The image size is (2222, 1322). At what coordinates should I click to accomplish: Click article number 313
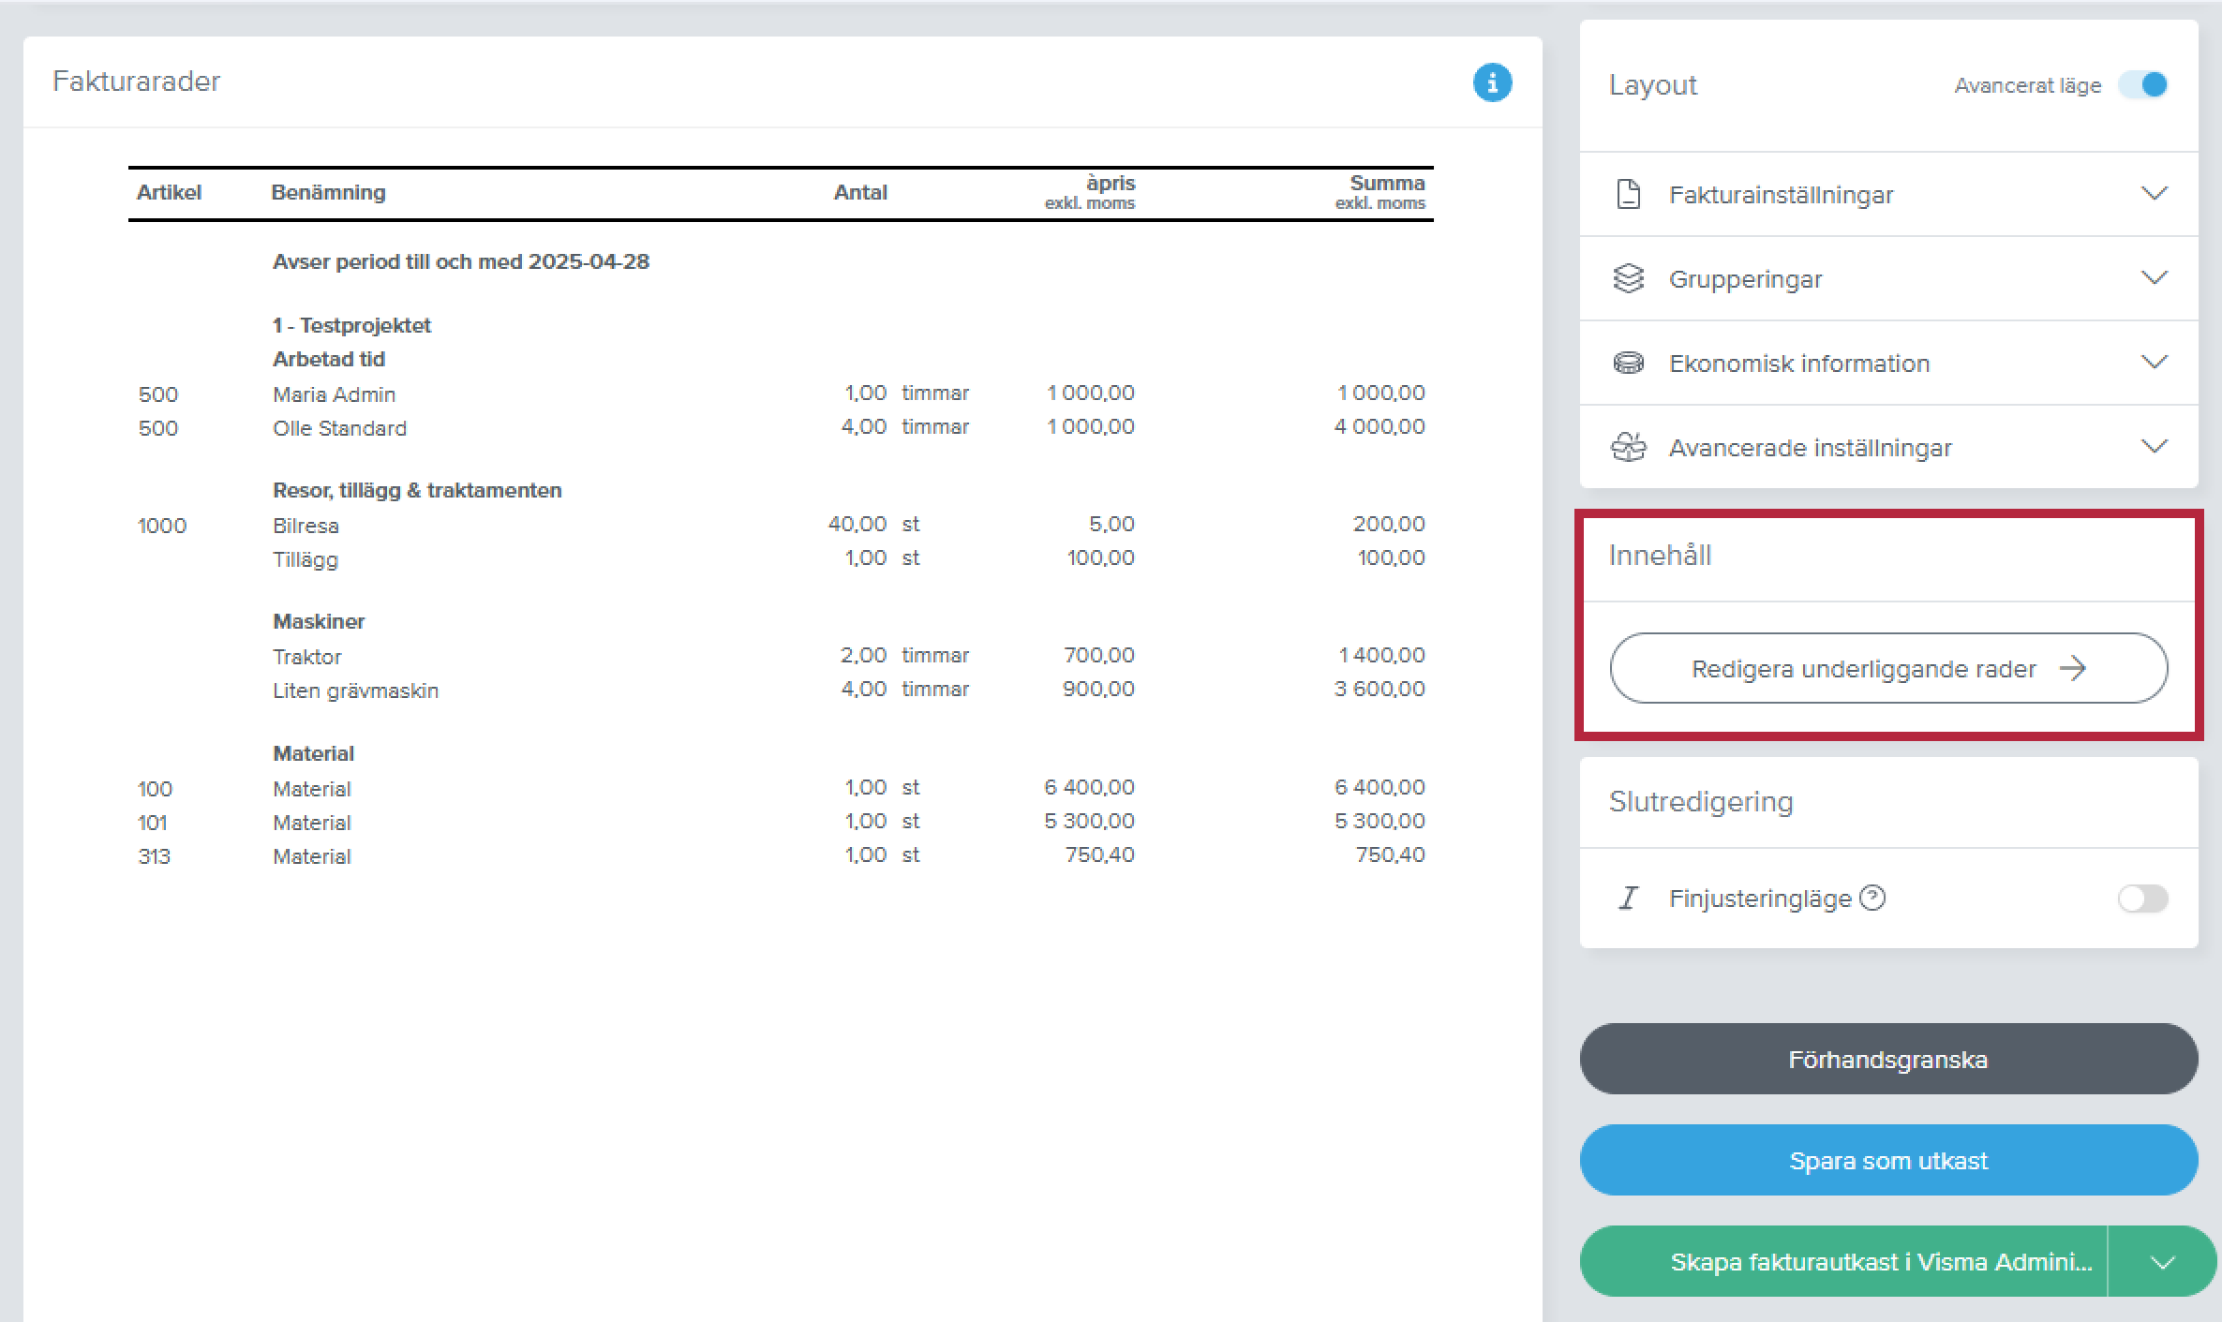[x=155, y=855]
